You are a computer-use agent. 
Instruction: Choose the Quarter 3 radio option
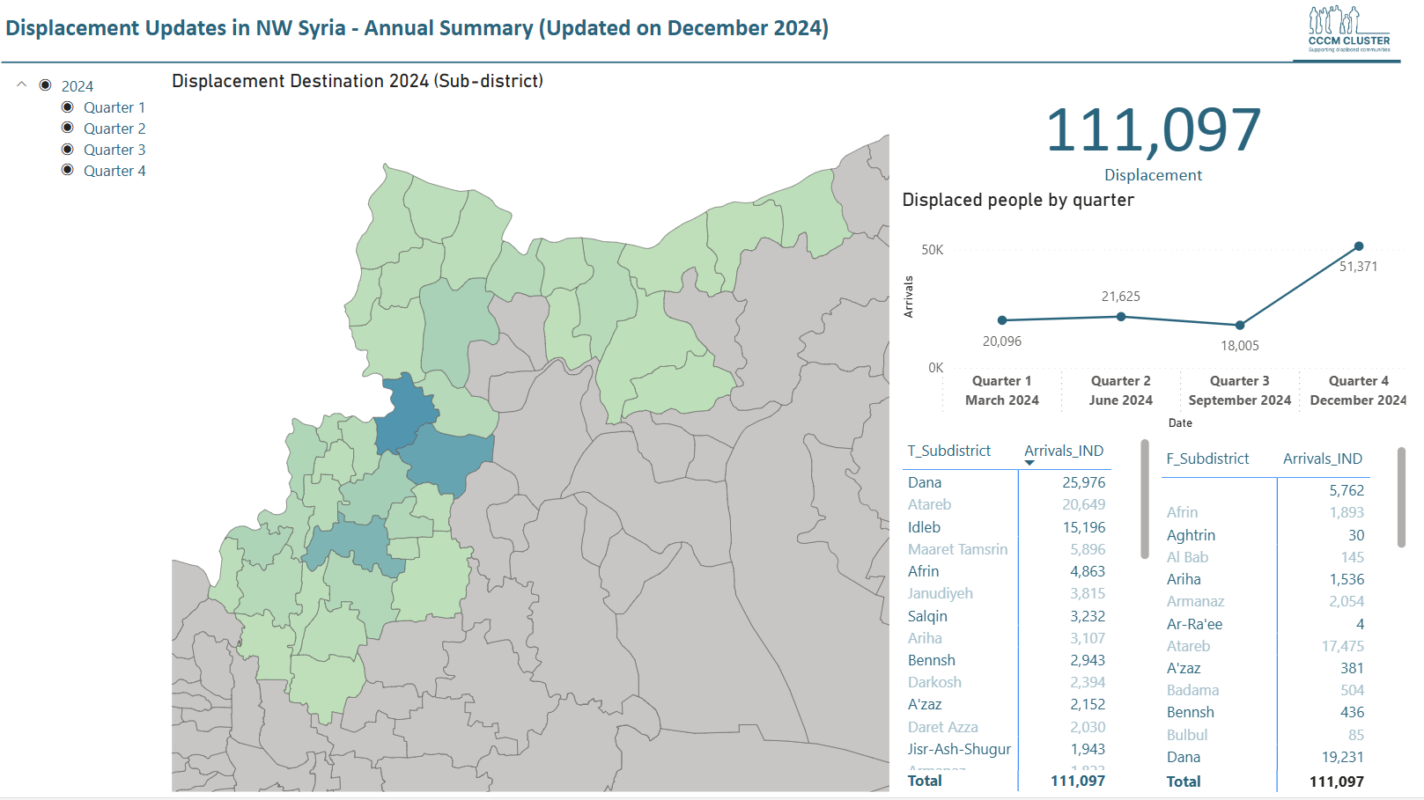(x=68, y=150)
